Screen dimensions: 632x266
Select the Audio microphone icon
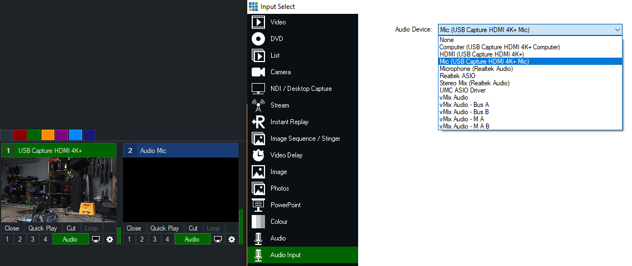point(258,238)
